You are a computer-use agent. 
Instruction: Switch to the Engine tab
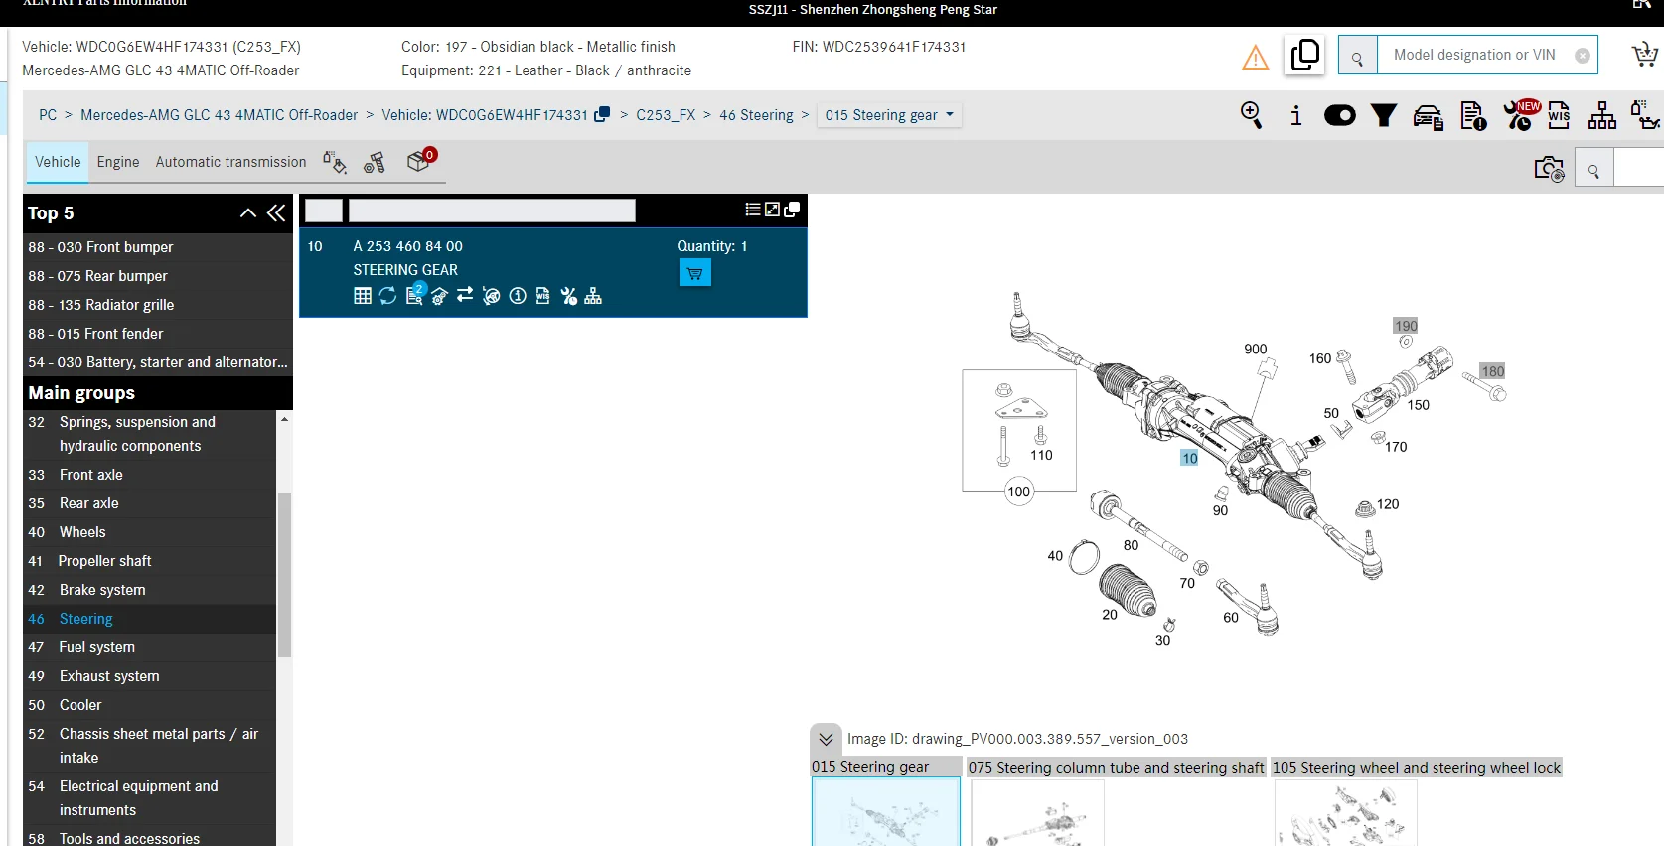[118, 162]
